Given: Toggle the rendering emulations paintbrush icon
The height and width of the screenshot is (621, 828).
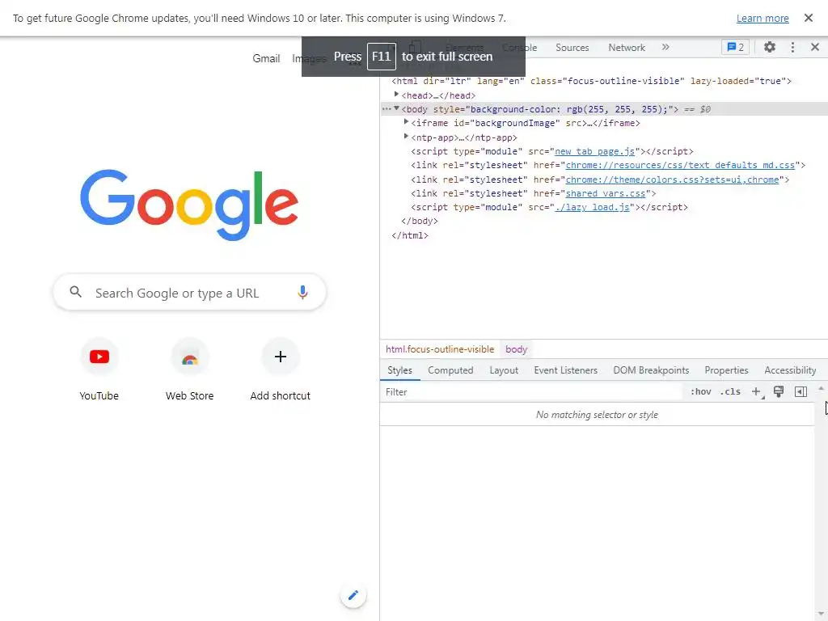Looking at the screenshot, I should coord(779,391).
